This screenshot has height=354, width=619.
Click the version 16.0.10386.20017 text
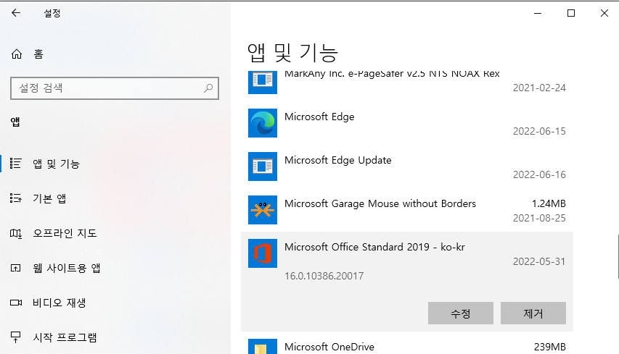[x=324, y=276]
